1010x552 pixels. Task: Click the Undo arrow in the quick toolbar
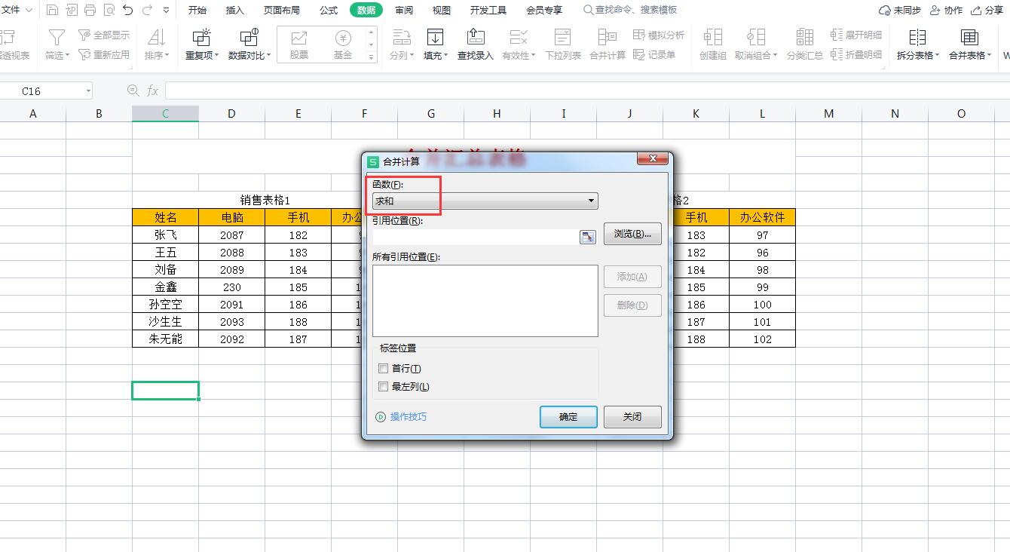(x=127, y=10)
